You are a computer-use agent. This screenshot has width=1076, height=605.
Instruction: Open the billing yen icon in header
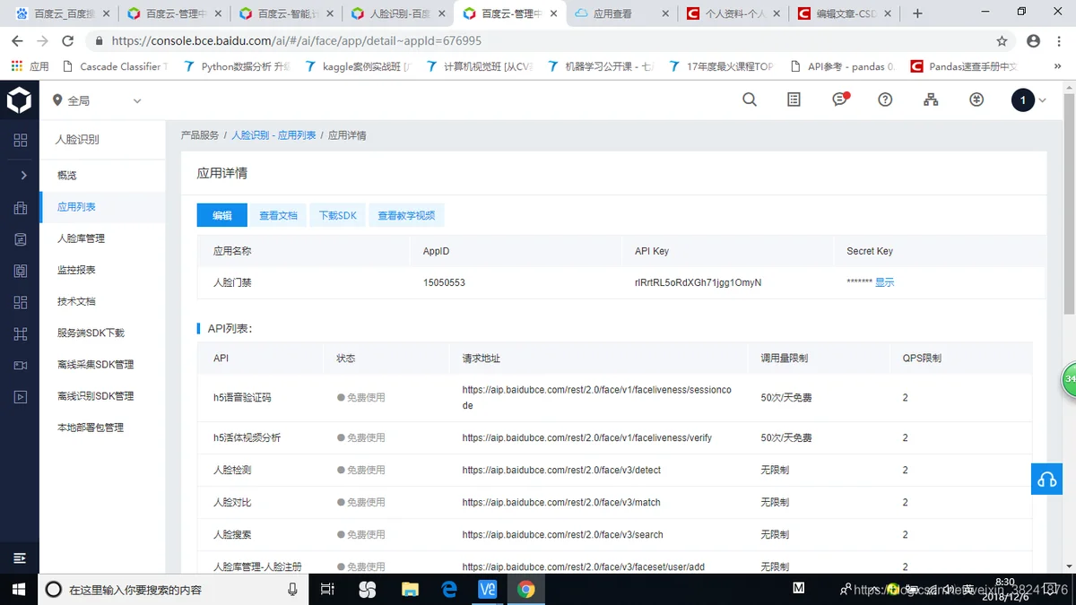[x=976, y=99]
